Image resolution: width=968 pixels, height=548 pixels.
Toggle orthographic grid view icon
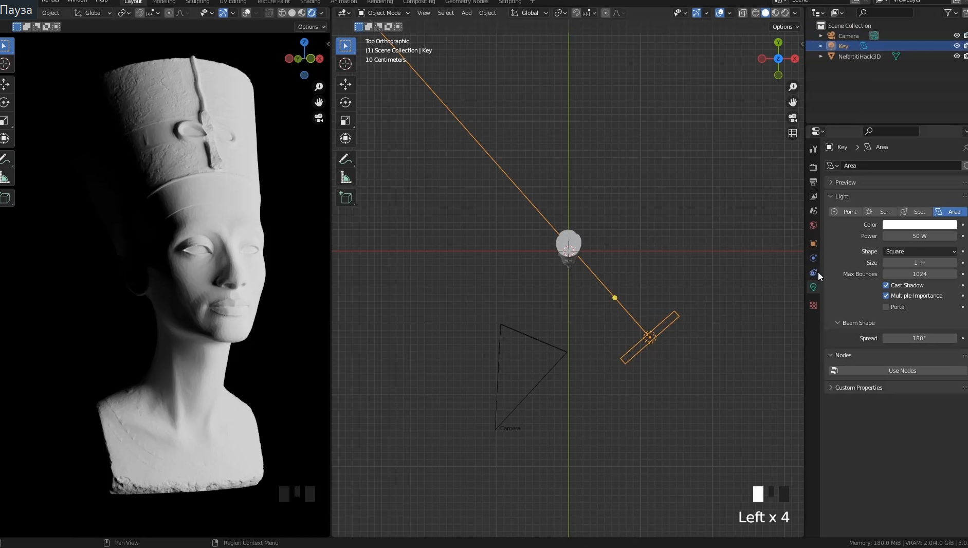pos(793,133)
